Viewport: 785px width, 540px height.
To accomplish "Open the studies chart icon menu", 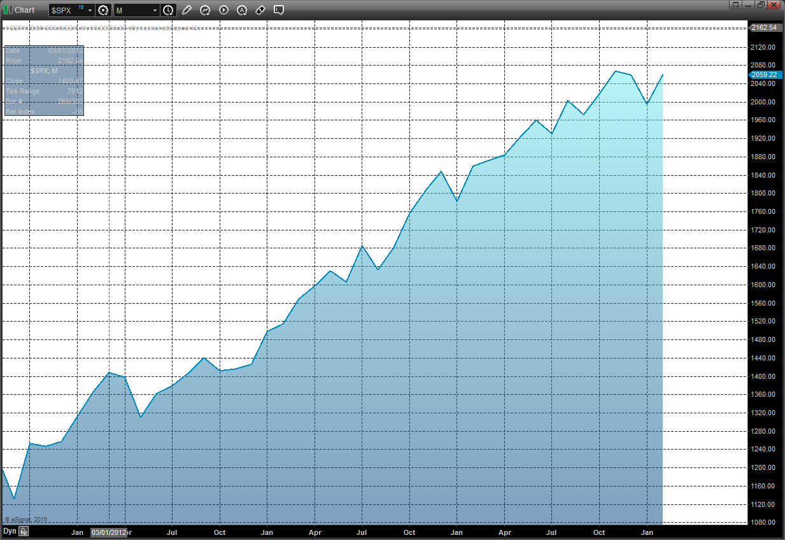I will [x=205, y=10].
